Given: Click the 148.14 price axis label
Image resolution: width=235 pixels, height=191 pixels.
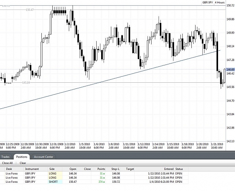Looking at the screenshot, I should [230, 46].
